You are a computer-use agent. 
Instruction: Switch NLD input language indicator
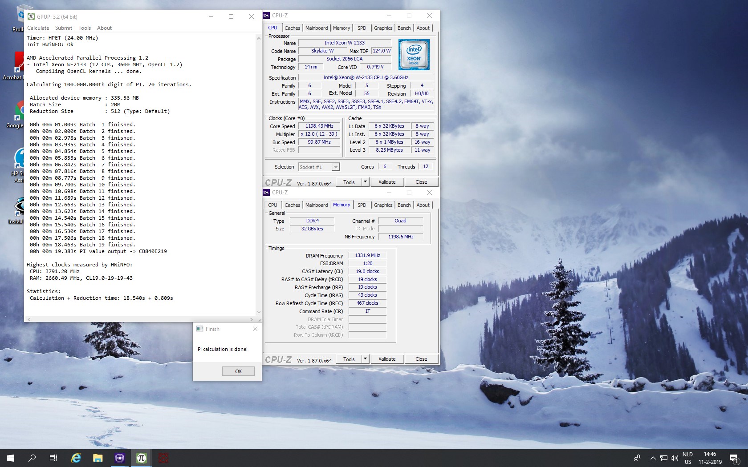coord(687,458)
